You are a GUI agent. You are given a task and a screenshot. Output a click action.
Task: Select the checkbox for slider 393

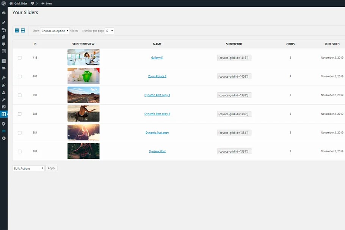point(20,95)
